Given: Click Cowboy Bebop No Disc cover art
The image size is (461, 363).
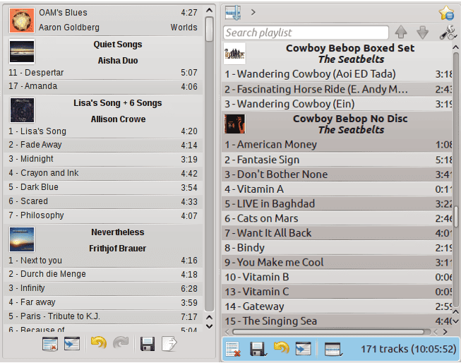Looking at the screenshot, I should (x=234, y=124).
